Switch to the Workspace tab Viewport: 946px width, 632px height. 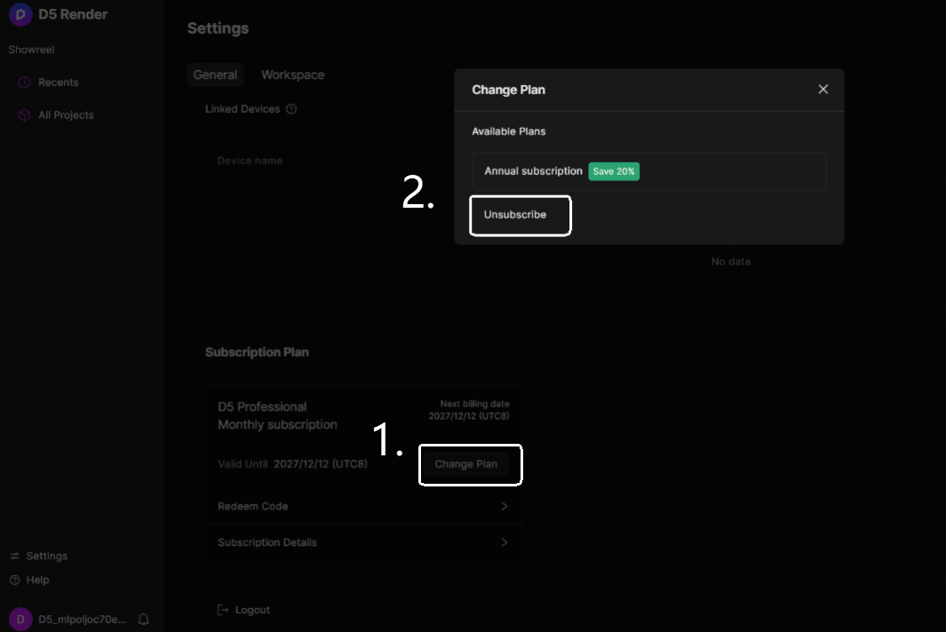(x=292, y=75)
